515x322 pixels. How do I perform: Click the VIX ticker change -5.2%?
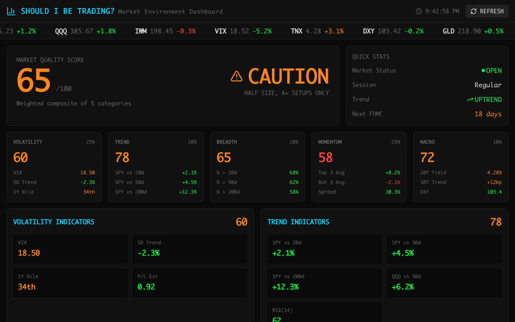[262, 31]
